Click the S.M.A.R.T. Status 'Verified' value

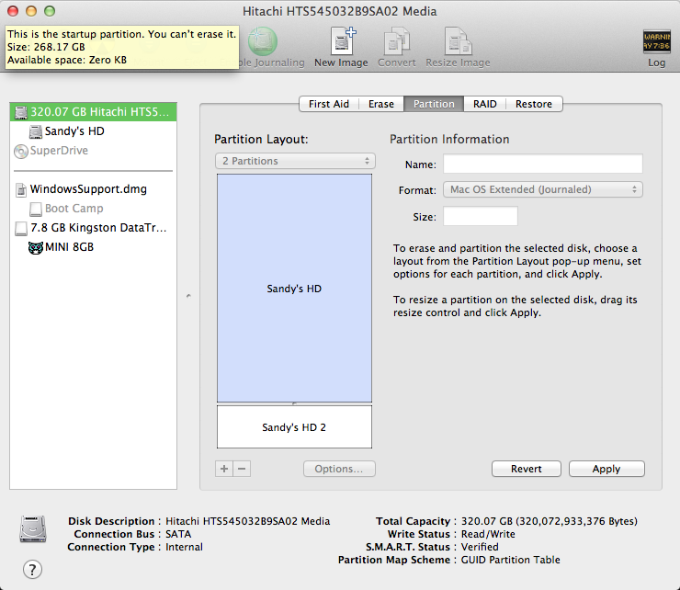coord(480,547)
